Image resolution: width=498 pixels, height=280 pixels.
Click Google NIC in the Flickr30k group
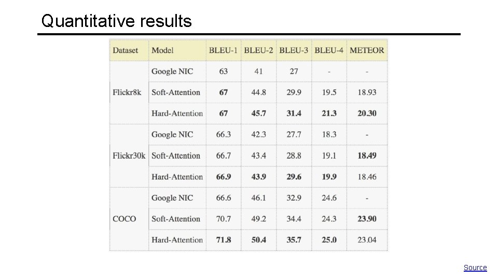172,134
